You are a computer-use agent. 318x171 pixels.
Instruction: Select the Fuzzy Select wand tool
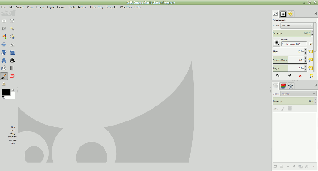12,29
